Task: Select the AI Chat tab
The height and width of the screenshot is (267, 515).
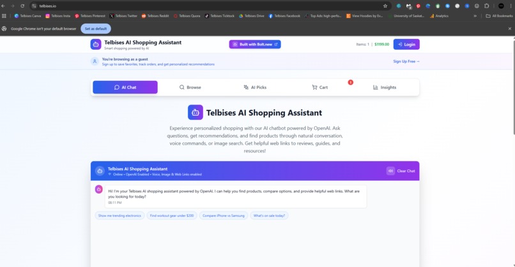Action: (x=125, y=87)
